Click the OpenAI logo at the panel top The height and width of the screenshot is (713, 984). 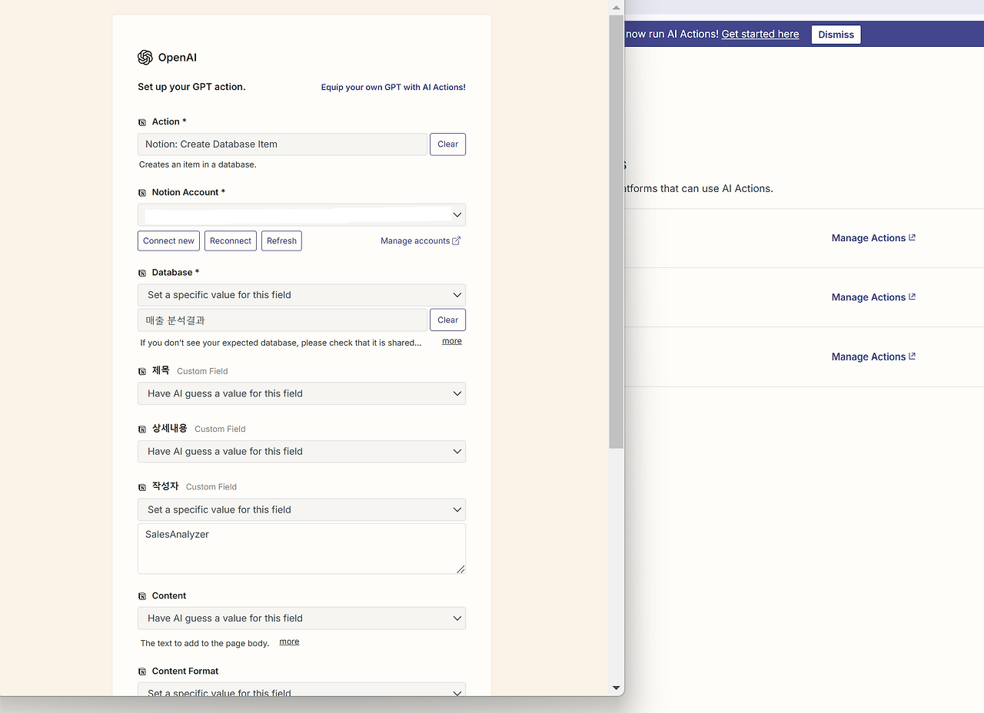(145, 57)
